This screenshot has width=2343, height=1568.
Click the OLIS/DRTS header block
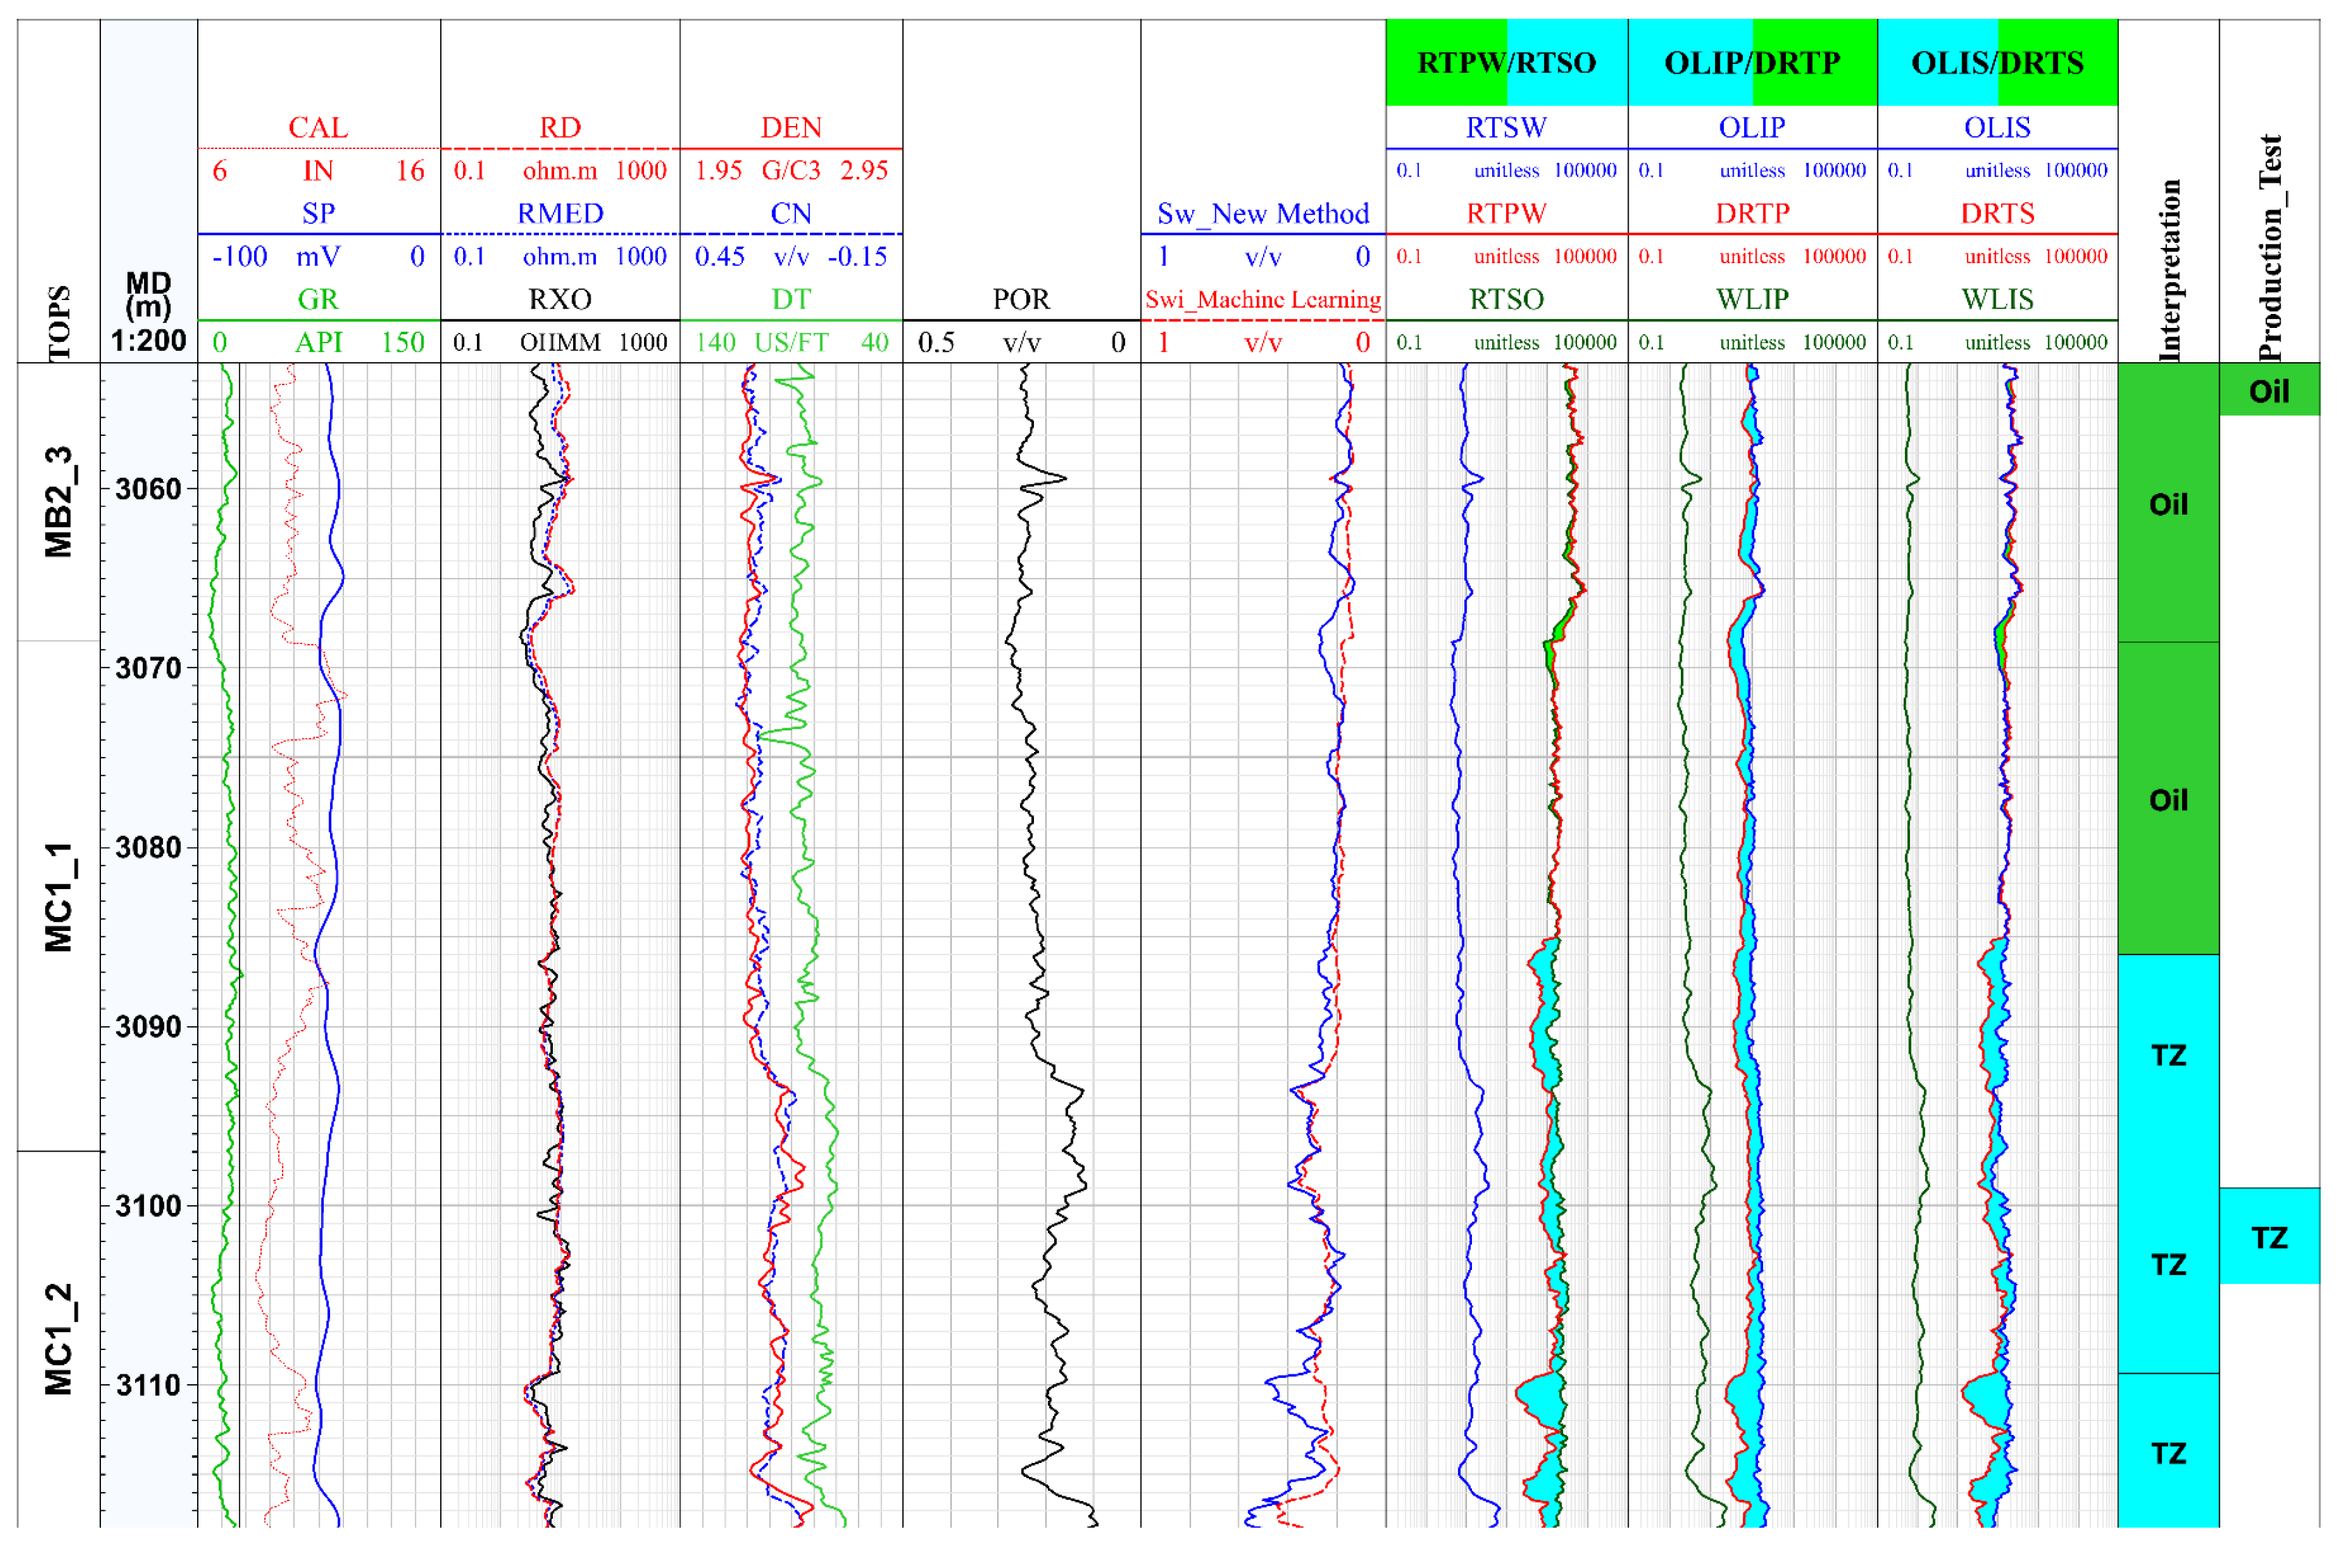click(x=1997, y=63)
